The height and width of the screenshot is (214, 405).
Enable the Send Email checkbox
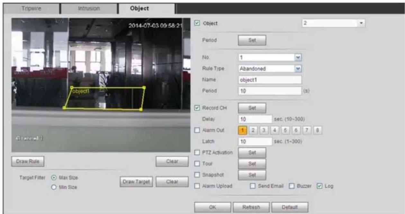[x=252, y=186]
